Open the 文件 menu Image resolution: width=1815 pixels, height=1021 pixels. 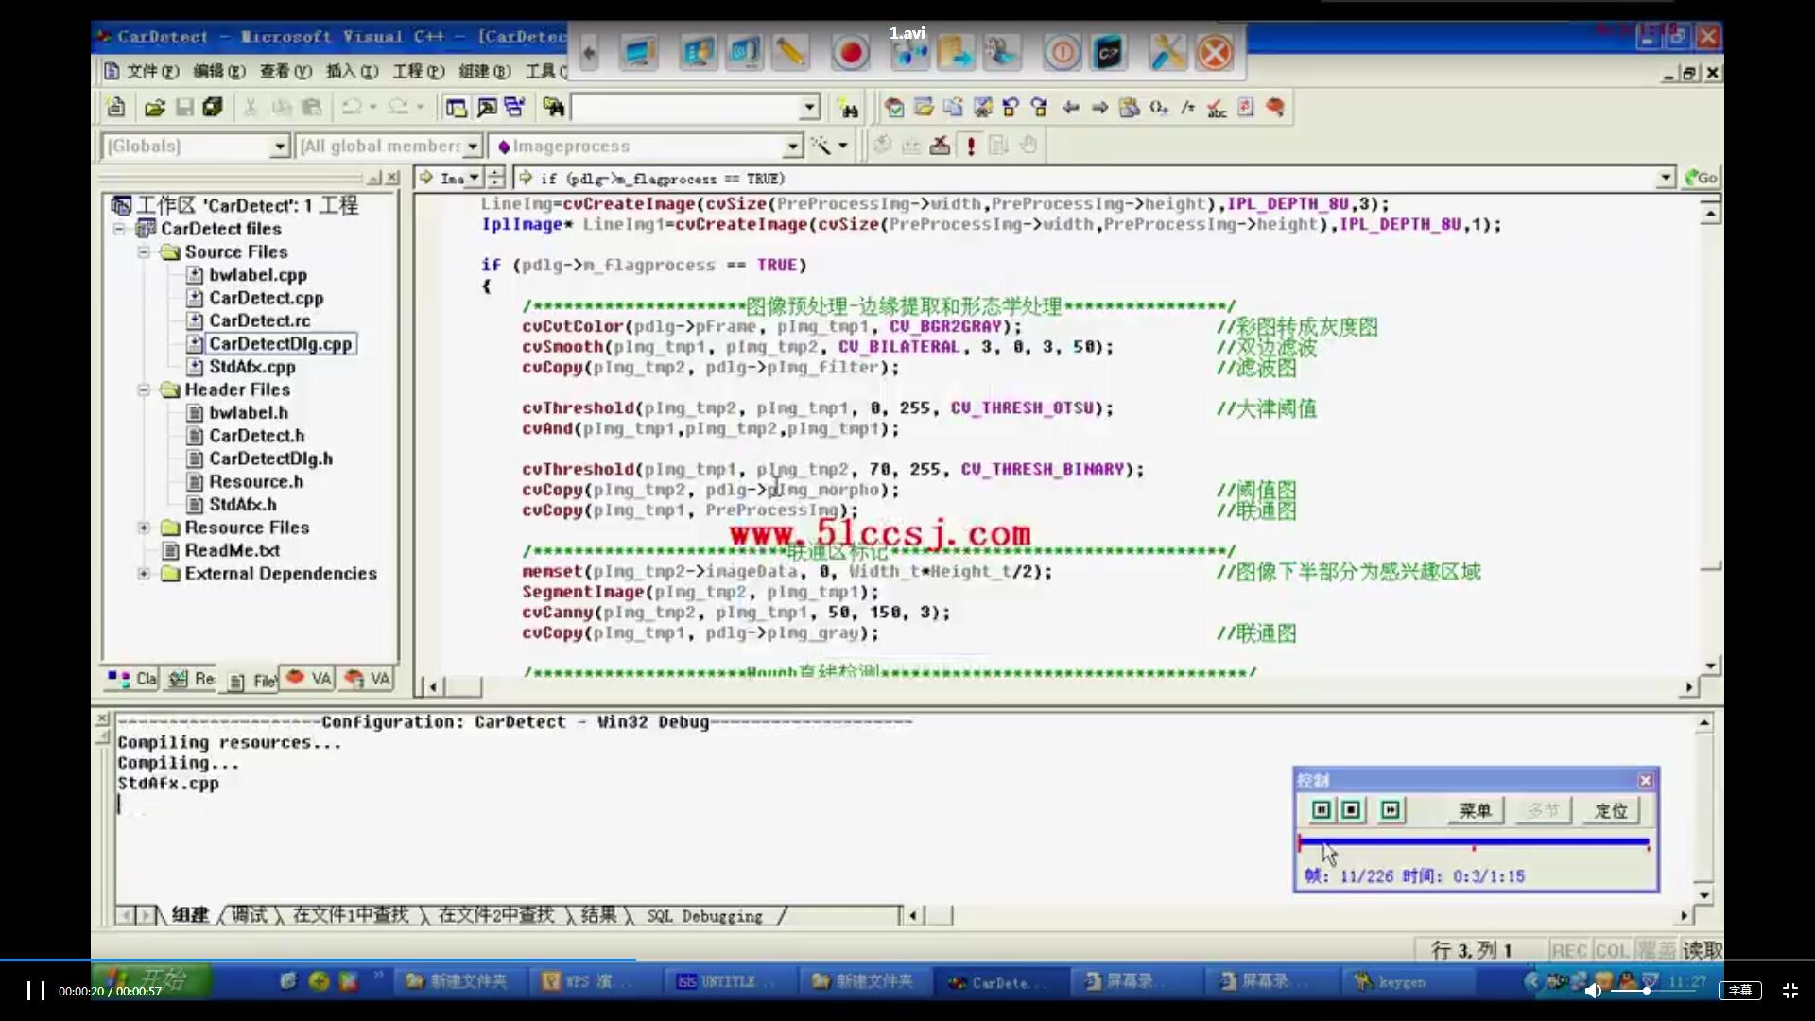pos(151,72)
